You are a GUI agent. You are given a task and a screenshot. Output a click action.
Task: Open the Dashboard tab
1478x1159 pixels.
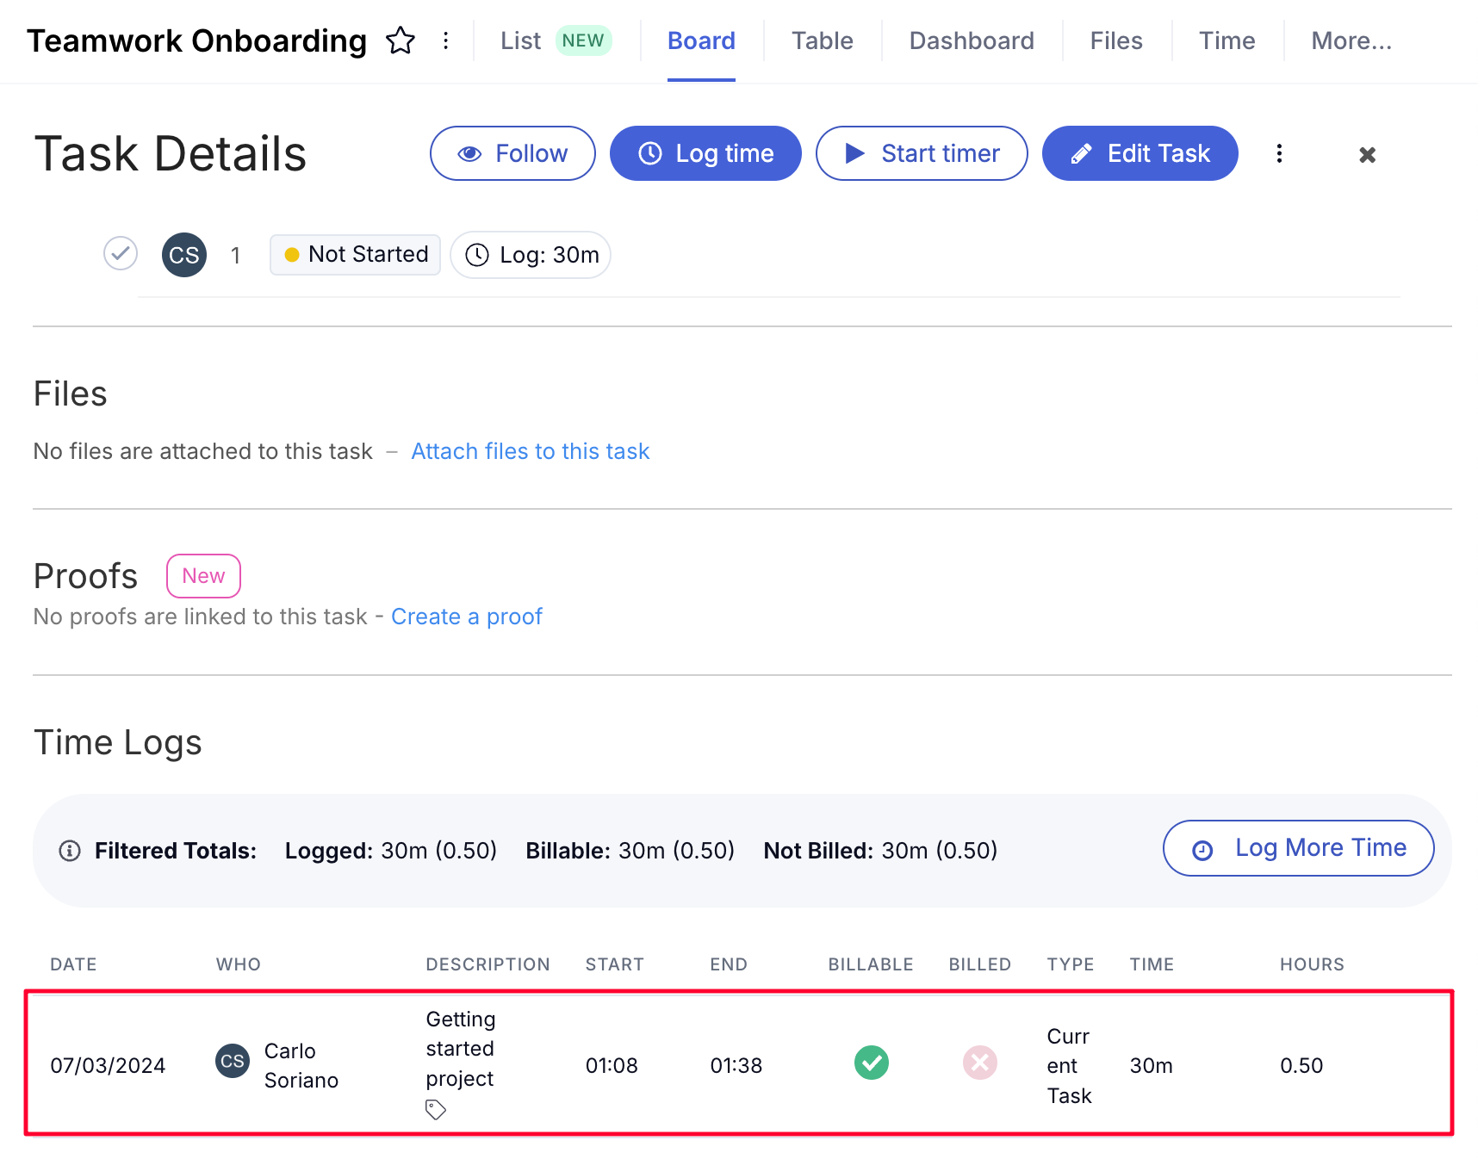click(972, 40)
